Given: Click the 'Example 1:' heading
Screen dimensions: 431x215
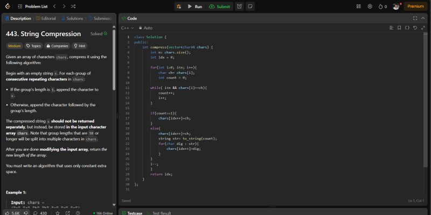Looking at the screenshot, I should 16,192.
